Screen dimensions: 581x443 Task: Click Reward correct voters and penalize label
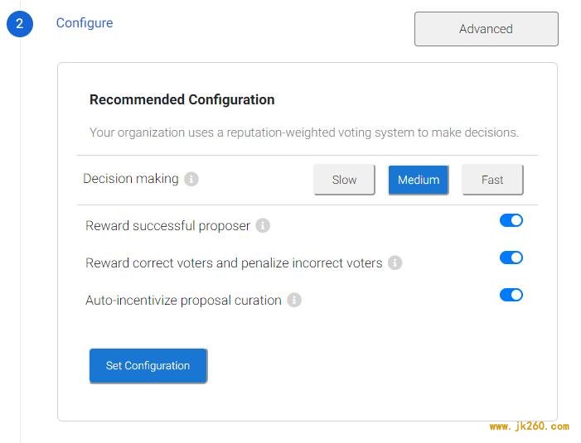tap(234, 262)
